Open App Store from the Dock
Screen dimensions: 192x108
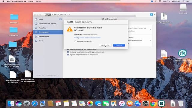pyautogui.click(x=138, y=103)
